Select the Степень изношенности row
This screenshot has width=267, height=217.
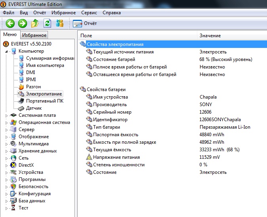point(173,165)
